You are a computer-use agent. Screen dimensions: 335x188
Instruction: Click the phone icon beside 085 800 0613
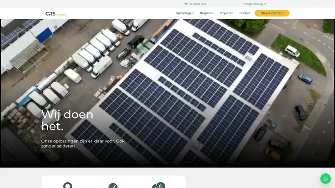(x=186, y=4)
